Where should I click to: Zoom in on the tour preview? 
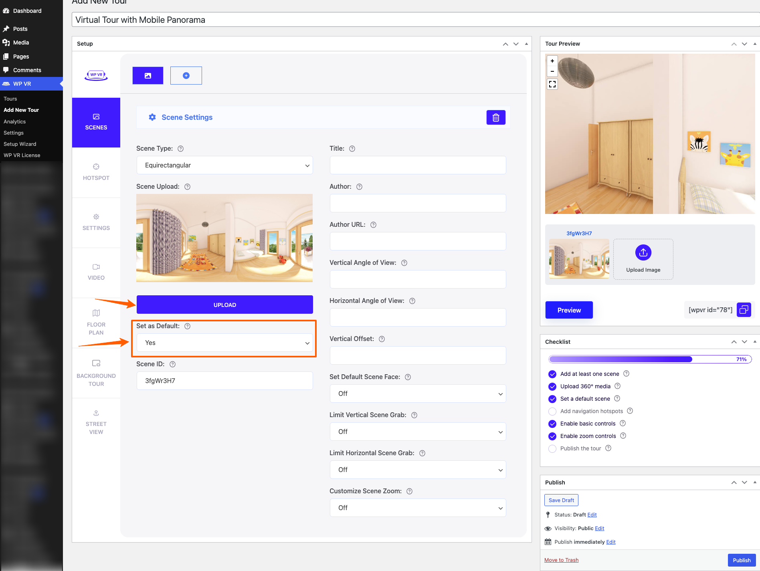[552, 61]
